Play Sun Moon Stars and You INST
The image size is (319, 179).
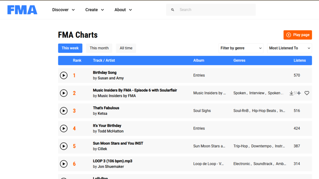coord(64,146)
